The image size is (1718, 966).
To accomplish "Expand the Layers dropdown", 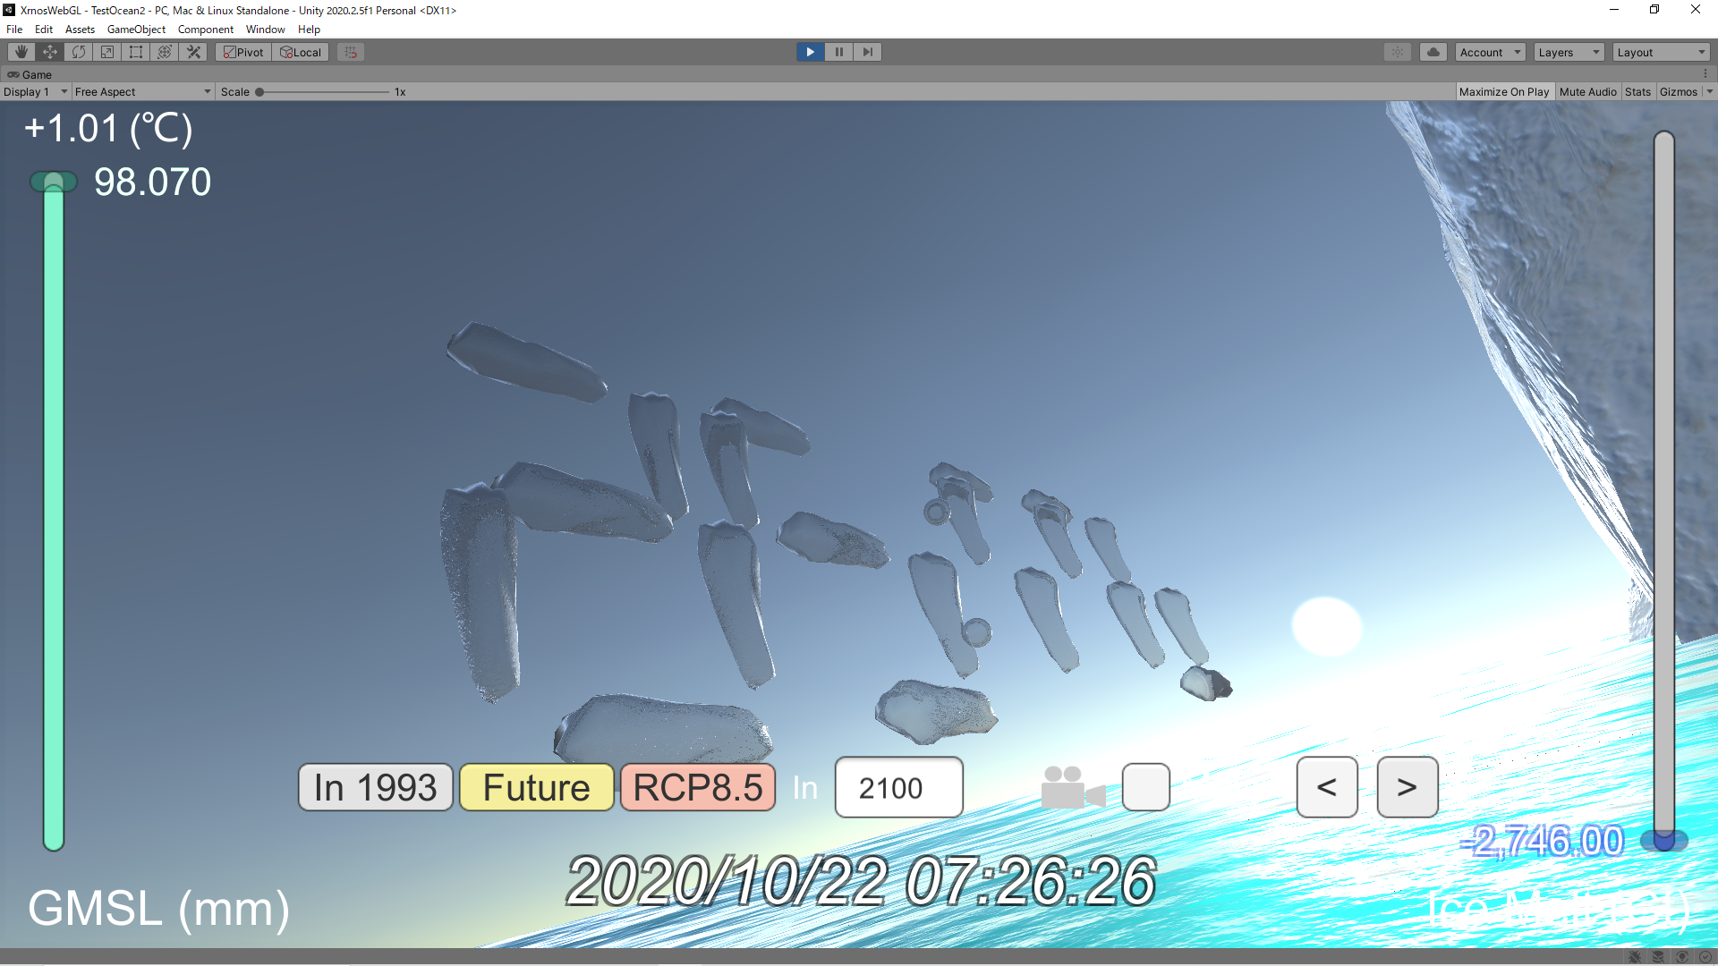I will 1569,53.
